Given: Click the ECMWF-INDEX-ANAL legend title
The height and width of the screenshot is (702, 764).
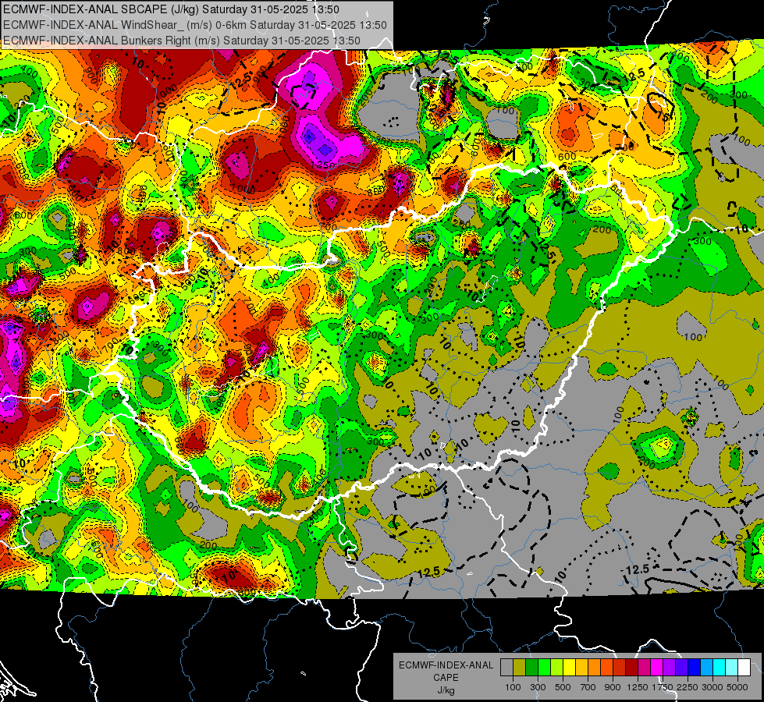Looking at the screenshot, I should 446,665.
